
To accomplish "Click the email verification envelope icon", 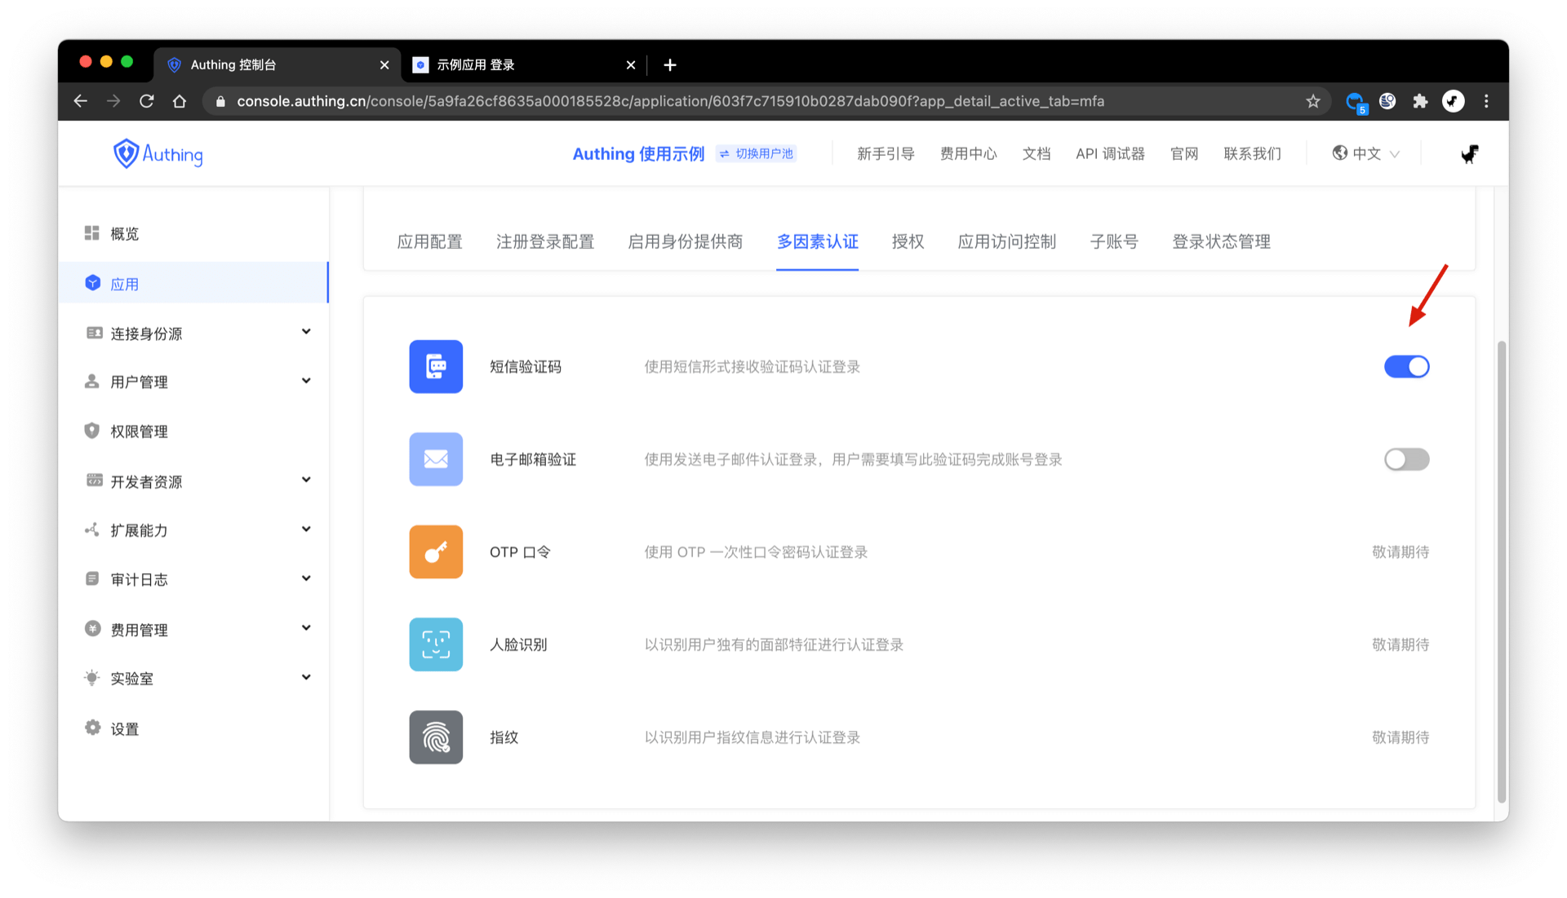I will click(436, 459).
